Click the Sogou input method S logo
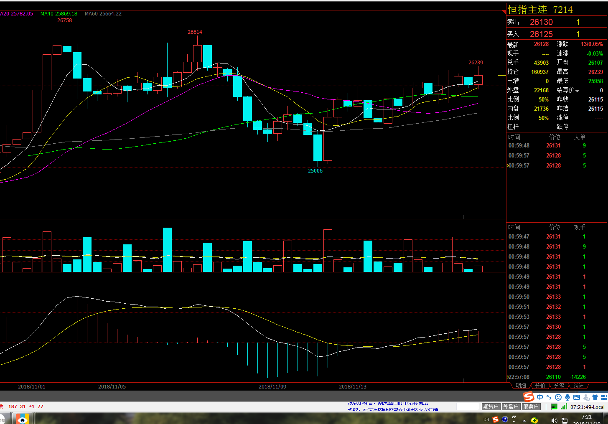The width and height of the screenshot is (608, 424). pyautogui.click(x=529, y=396)
